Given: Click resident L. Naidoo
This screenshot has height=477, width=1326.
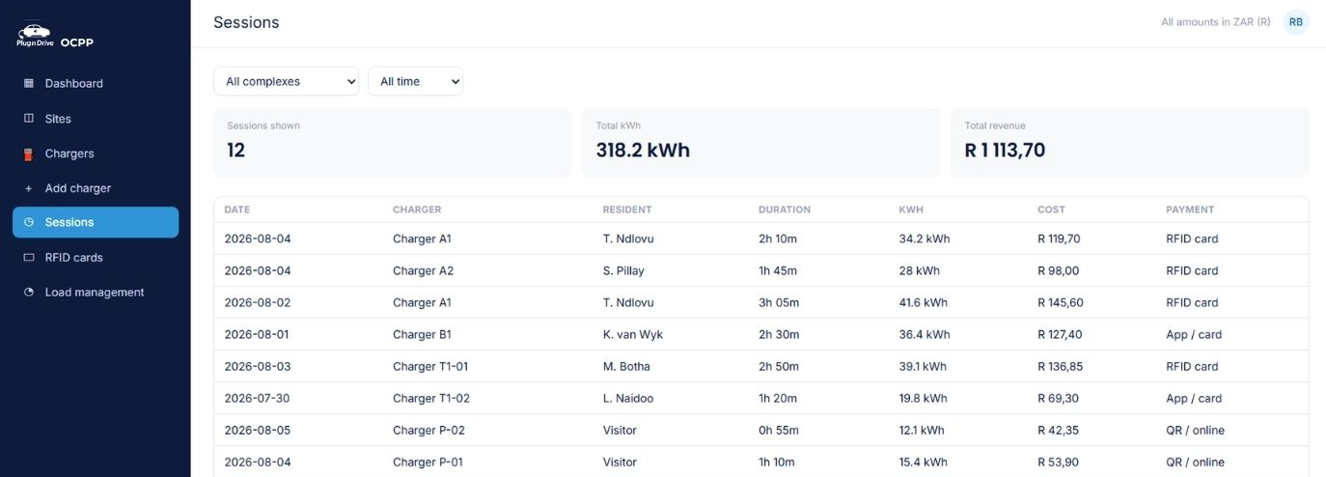Looking at the screenshot, I should coord(629,398).
